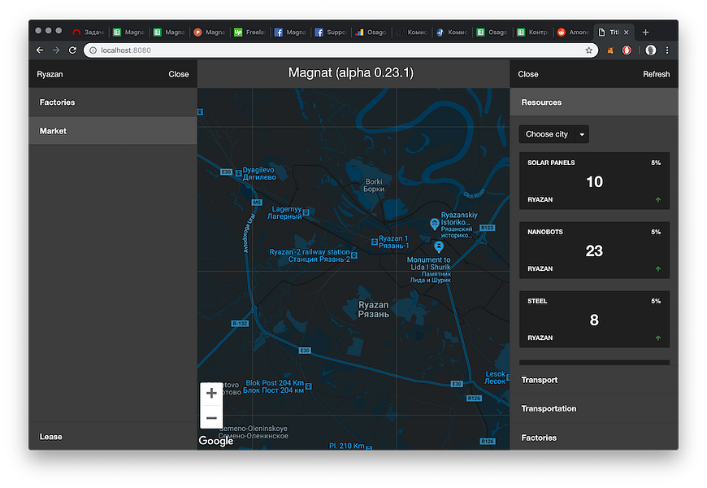
Task: Open the red circular extension icon
Action: 627,50
